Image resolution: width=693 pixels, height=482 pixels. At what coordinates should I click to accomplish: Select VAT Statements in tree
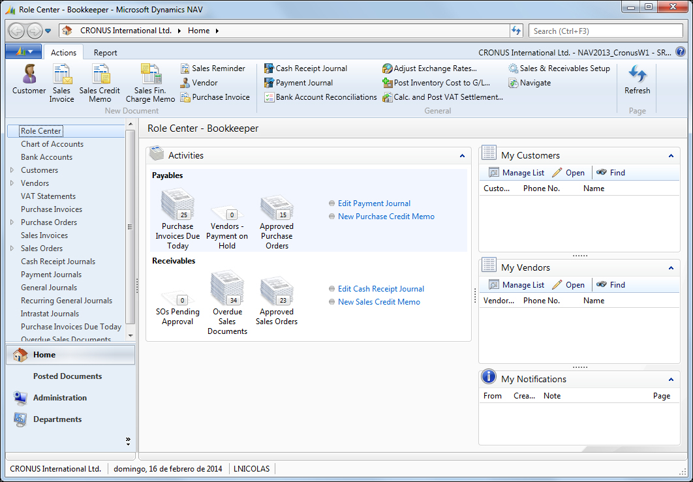point(48,196)
